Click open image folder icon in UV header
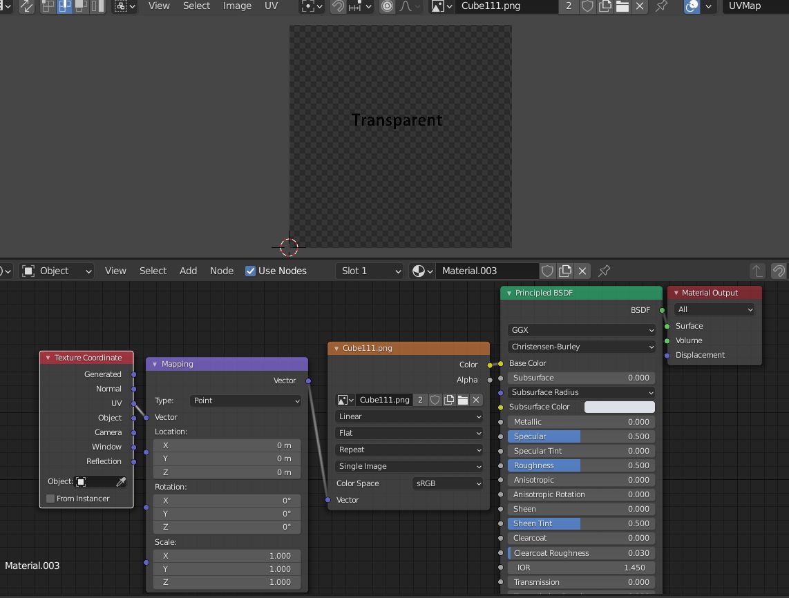 pyautogui.click(x=622, y=6)
